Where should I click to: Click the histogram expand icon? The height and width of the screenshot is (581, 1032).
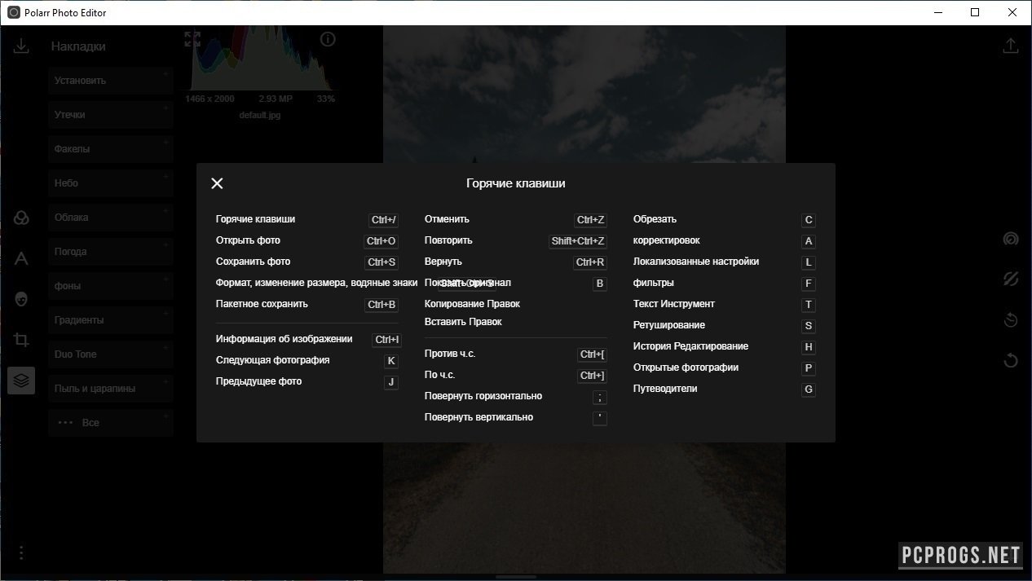[x=192, y=39]
